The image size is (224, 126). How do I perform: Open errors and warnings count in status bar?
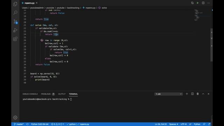pos(57,124)
